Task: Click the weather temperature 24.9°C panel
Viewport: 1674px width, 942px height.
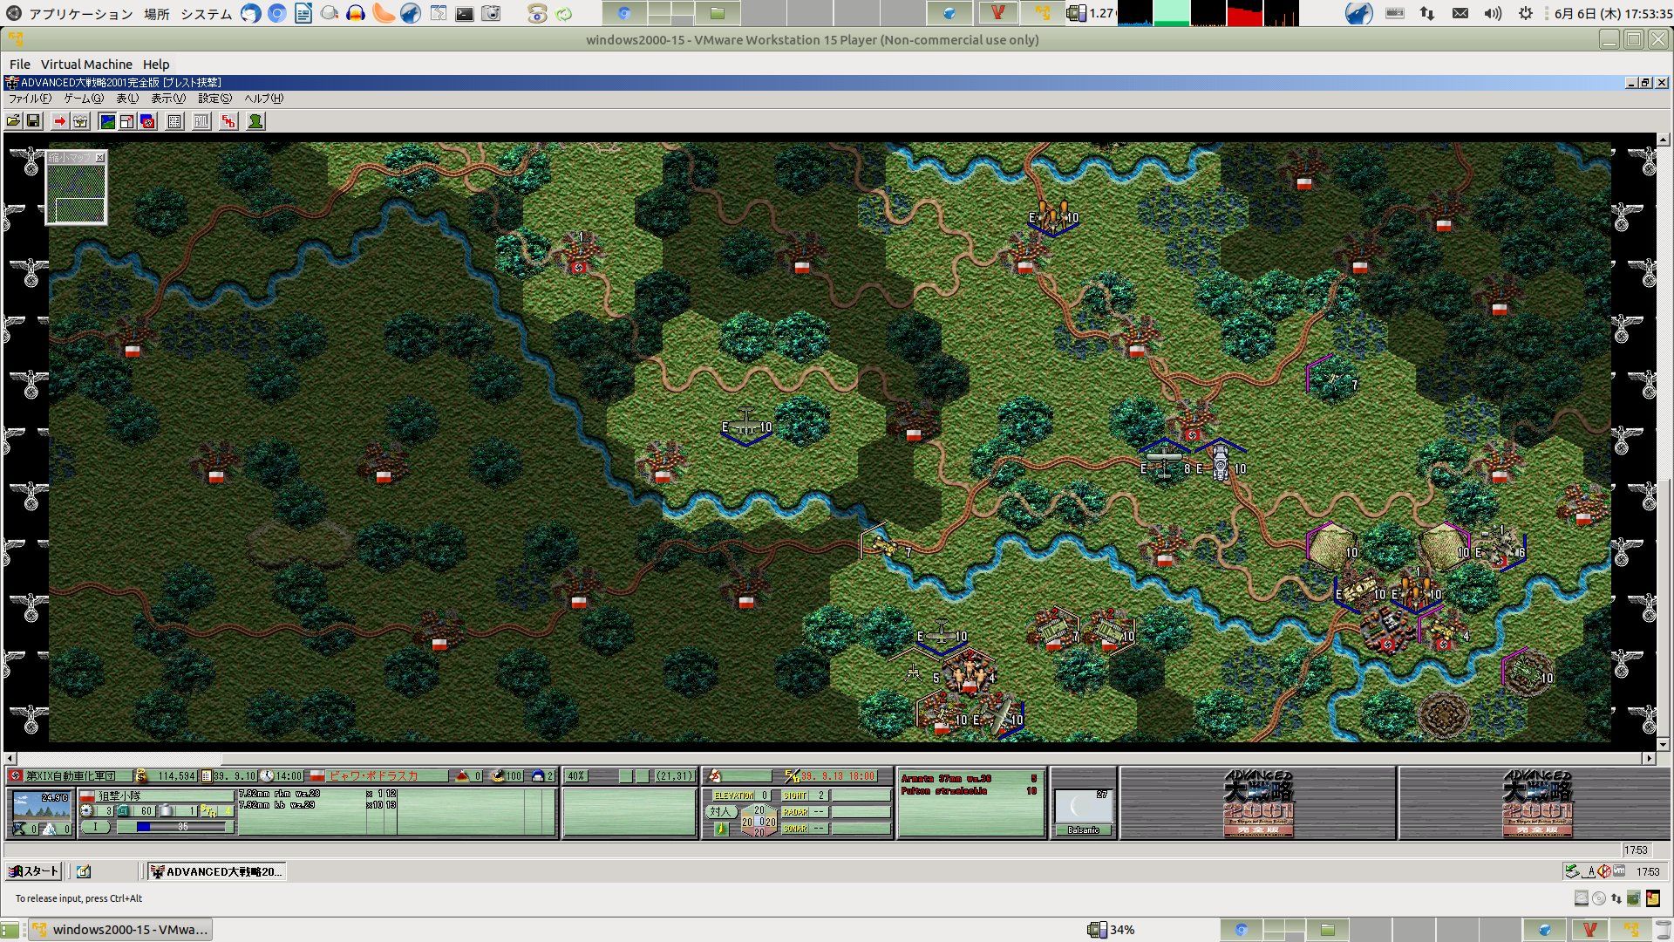Action: 41,805
